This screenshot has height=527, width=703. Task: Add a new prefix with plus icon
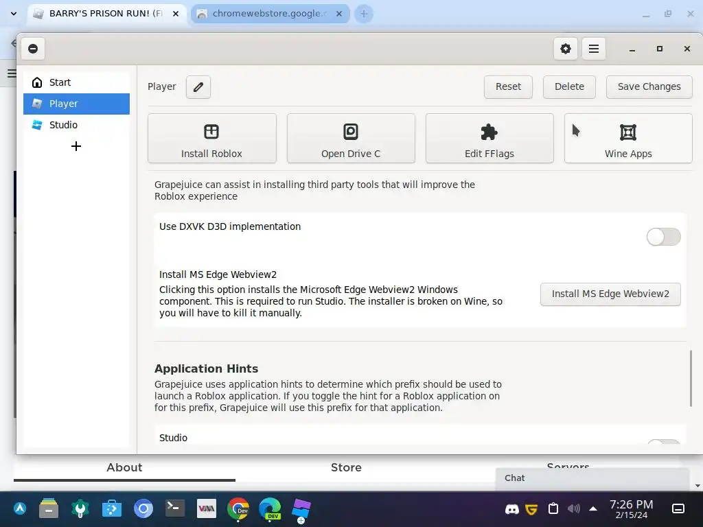pos(76,146)
